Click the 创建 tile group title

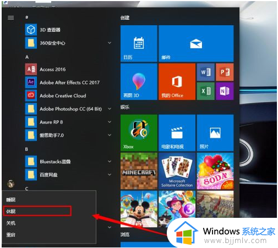(125, 18)
